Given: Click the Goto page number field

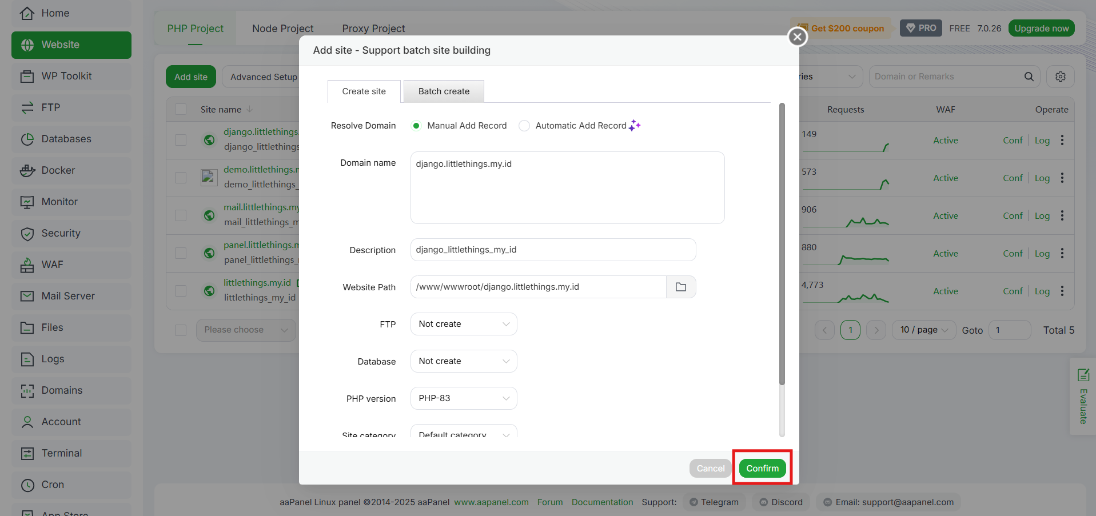Looking at the screenshot, I should pos(1010,330).
